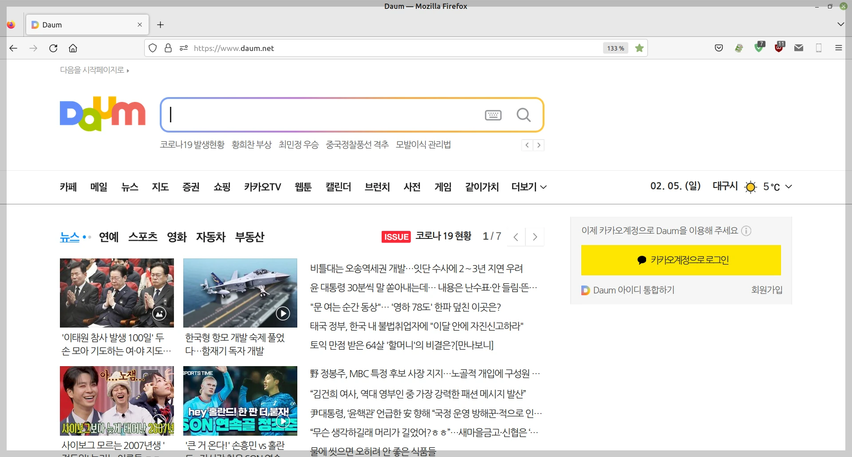Open the 사전 menu item

pyautogui.click(x=412, y=187)
